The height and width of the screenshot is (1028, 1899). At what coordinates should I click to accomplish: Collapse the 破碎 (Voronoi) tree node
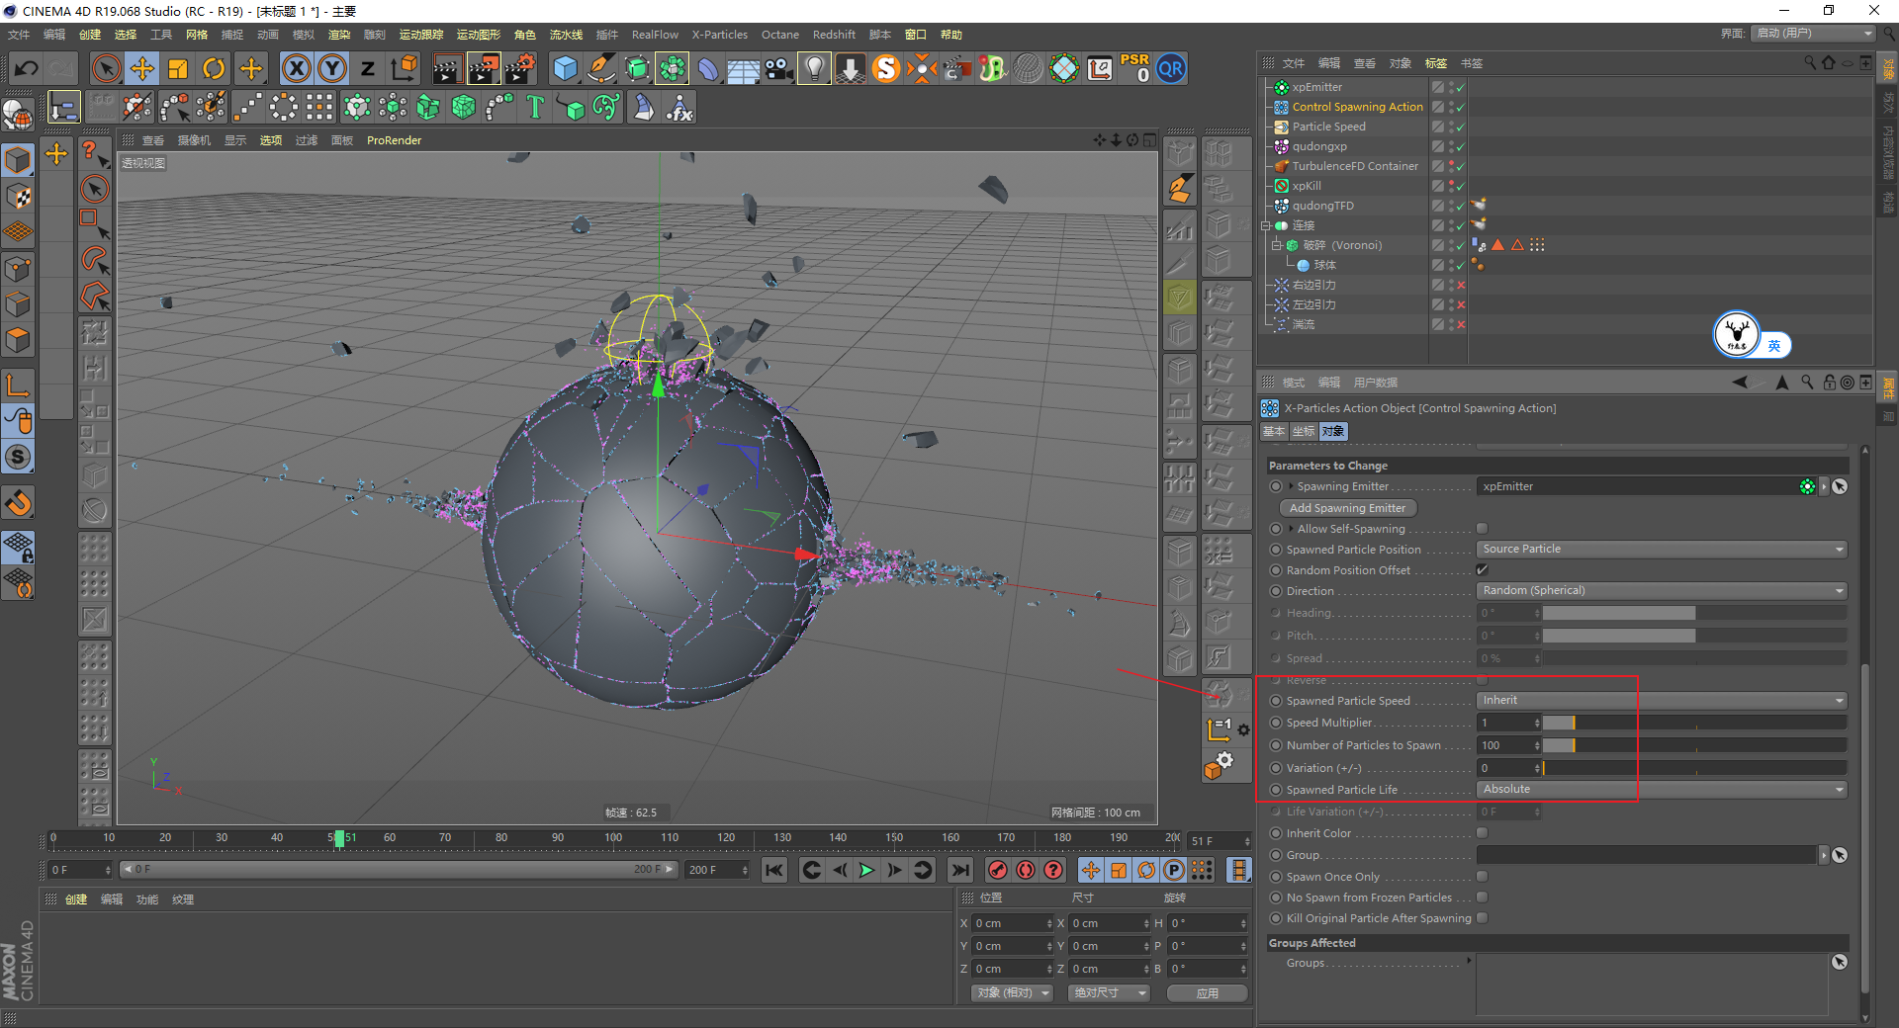(1276, 245)
